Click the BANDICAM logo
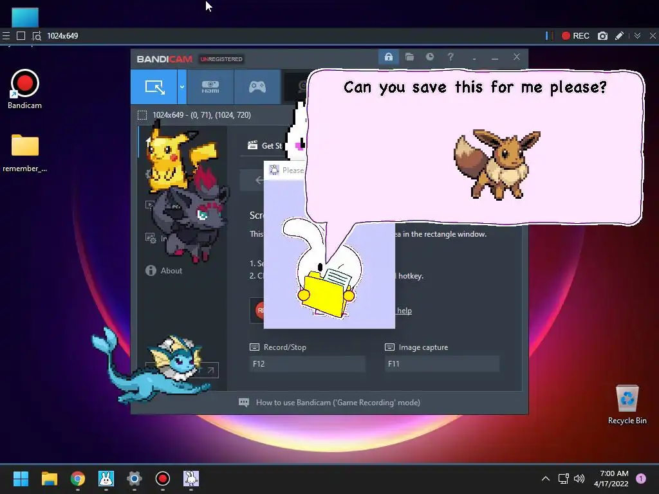The height and width of the screenshot is (494, 659). 164,59
